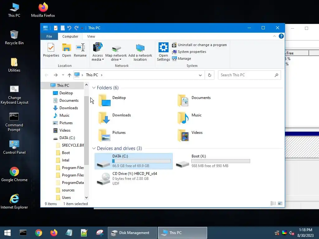Viewport: 319px width, 239px height.
Task: Click This PC in the address breadcrumb
Action: click(92, 75)
